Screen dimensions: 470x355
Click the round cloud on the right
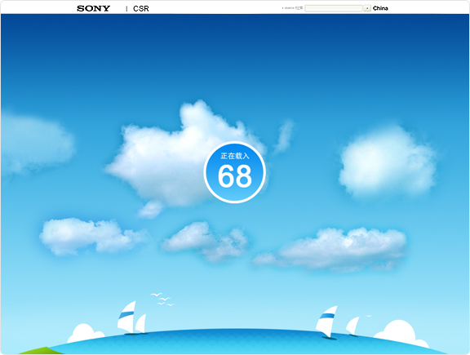pyautogui.click(x=388, y=161)
